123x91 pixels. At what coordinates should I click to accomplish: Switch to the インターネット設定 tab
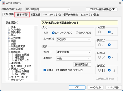click(x=89, y=15)
